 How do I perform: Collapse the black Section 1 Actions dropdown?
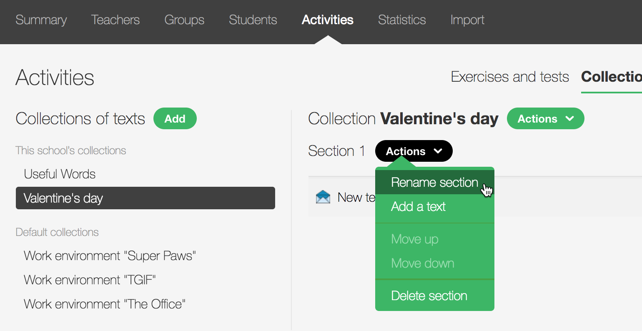pos(414,151)
